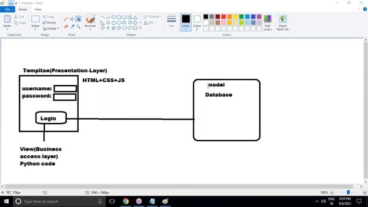Activate the Color 1 button
Viewport: 368px width, 207px height.
point(186,22)
